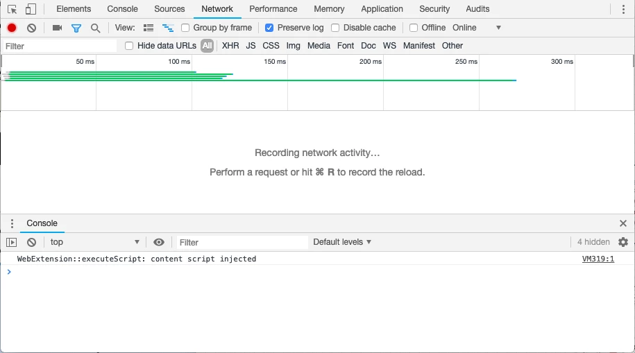Click the 4 hidden messages indicator

coord(593,242)
